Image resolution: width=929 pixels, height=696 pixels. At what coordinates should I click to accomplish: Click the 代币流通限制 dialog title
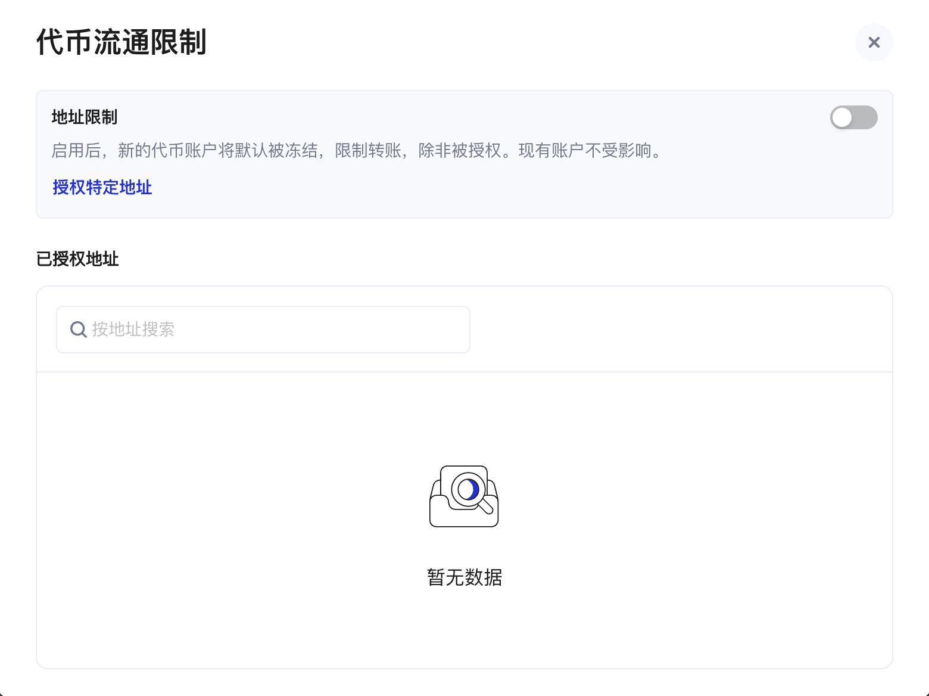(121, 42)
